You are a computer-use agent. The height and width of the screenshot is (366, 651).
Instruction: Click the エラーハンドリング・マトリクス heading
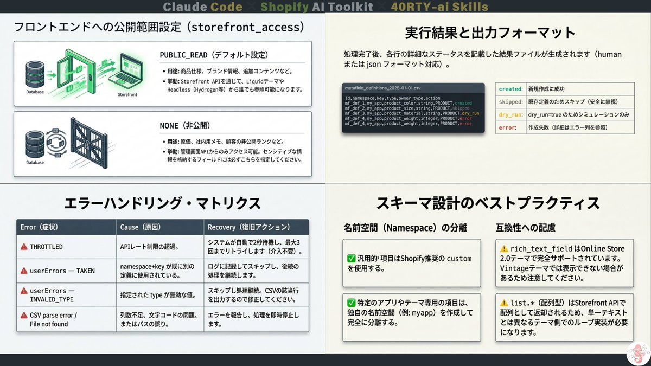tap(162, 203)
